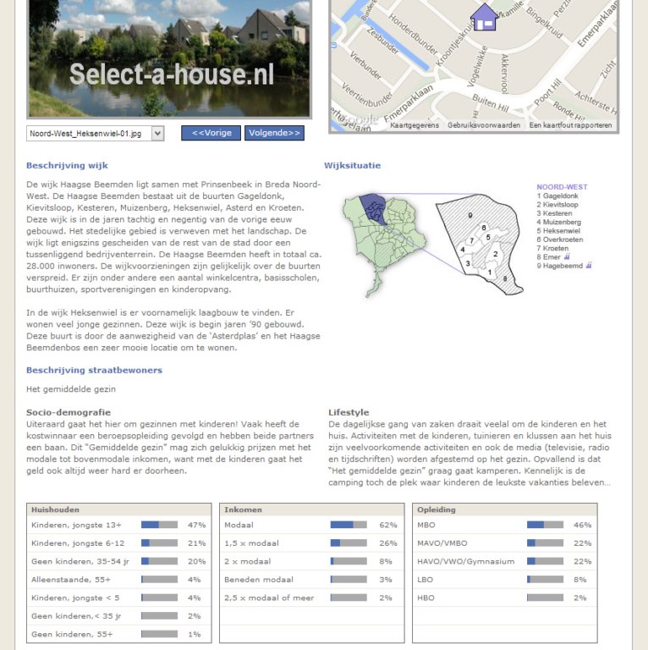648x650 pixels.
Task: Click area 9 on the district map
Action: (x=470, y=216)
